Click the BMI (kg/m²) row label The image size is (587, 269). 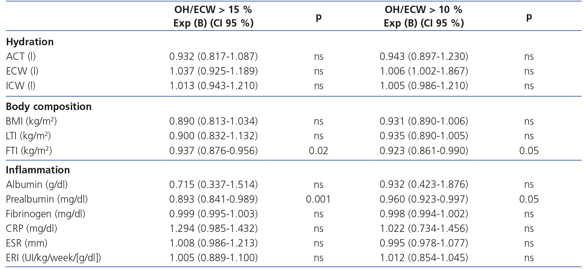31,121
